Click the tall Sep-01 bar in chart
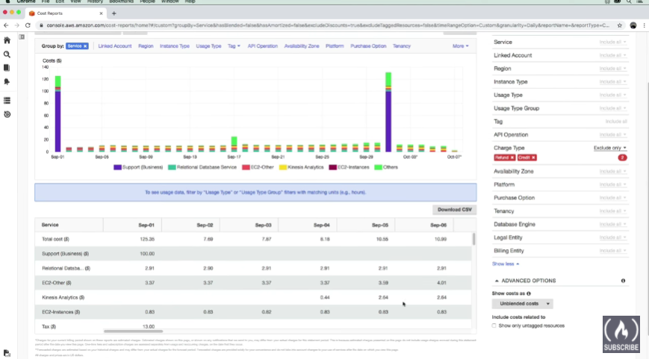This screenshot has width=649, height=359. pyautogui.click(x=58, y=113)
